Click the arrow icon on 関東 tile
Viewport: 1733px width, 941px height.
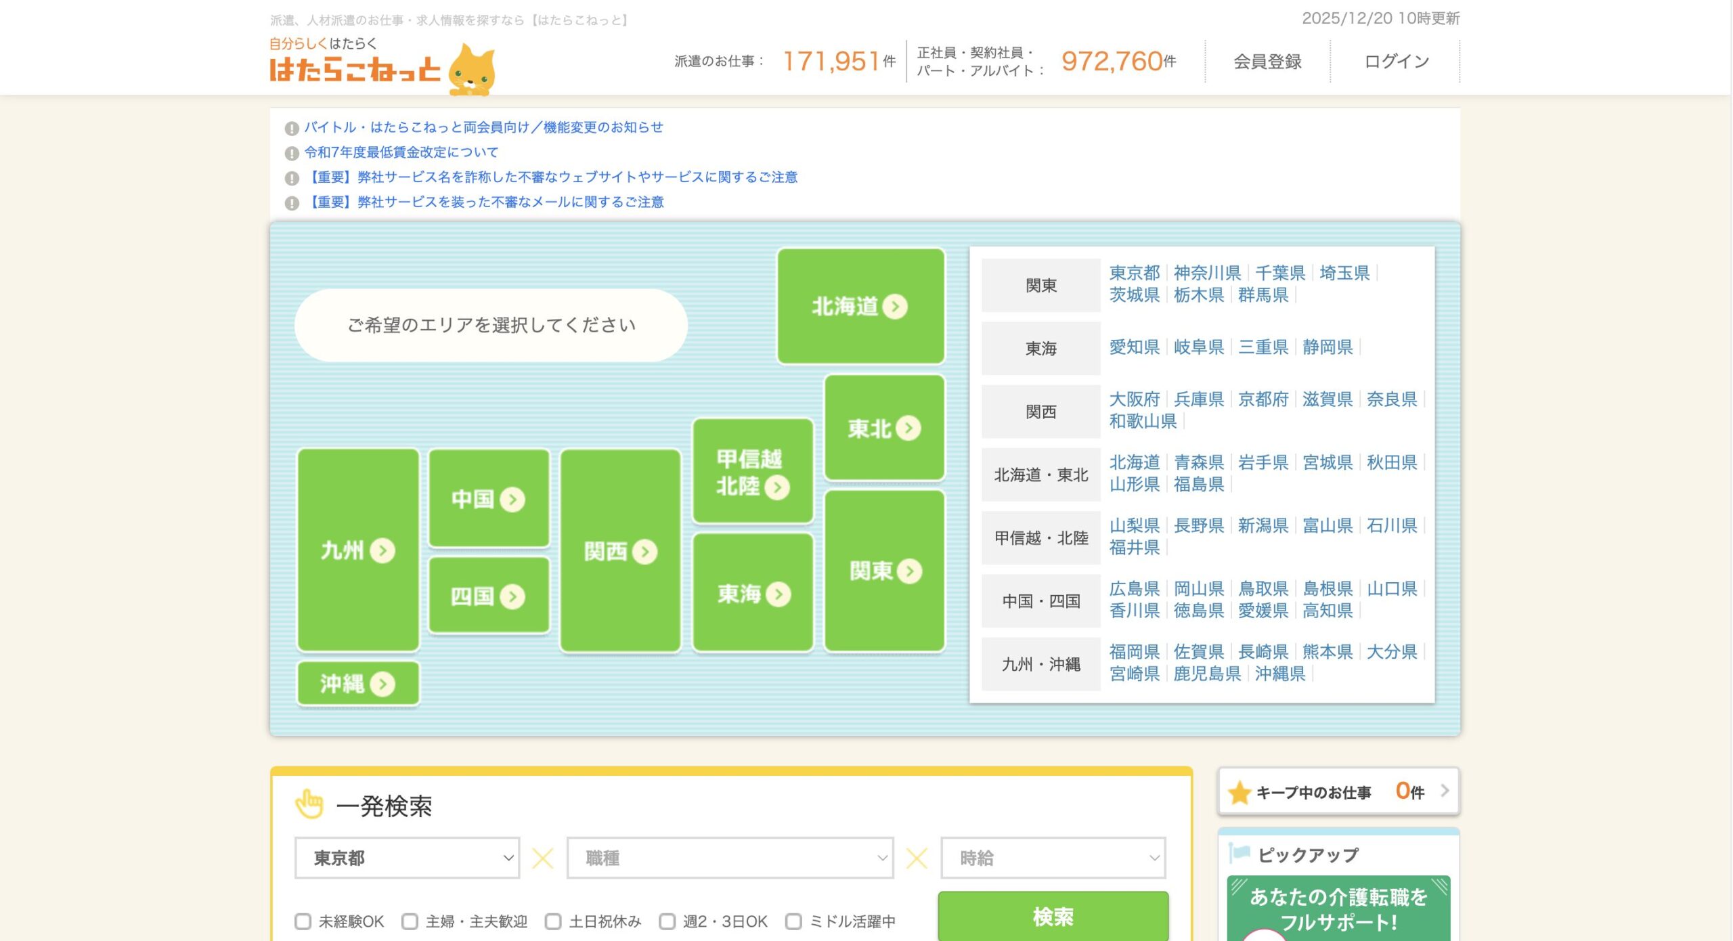[909, 571]
